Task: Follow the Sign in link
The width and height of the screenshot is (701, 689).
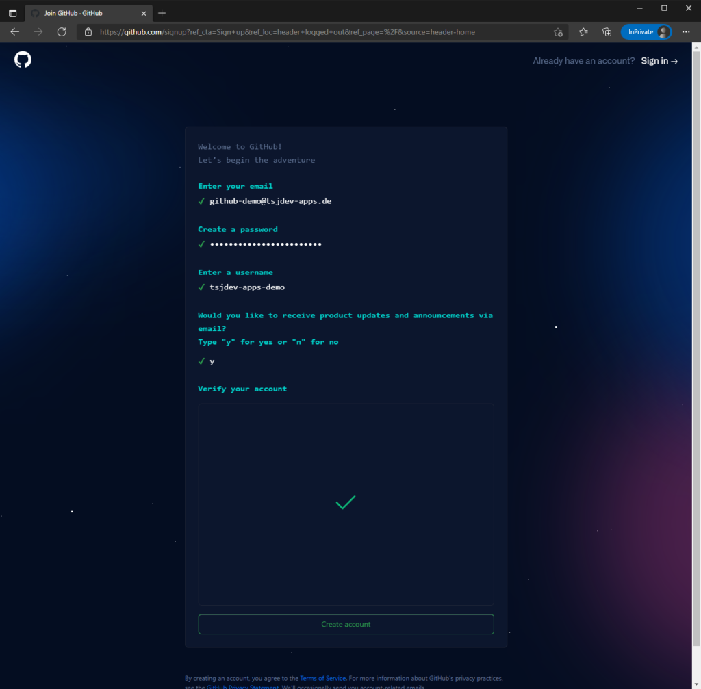Action: coord(659,61)
